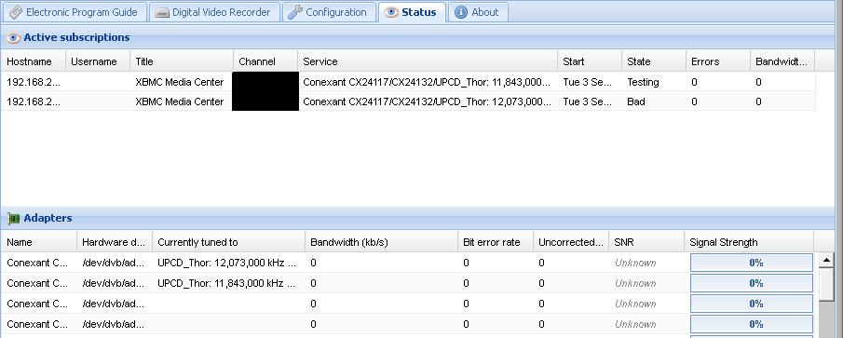Sort subscriptions by Hostname column
843x338 pixels.
click(x=34, y=61)
